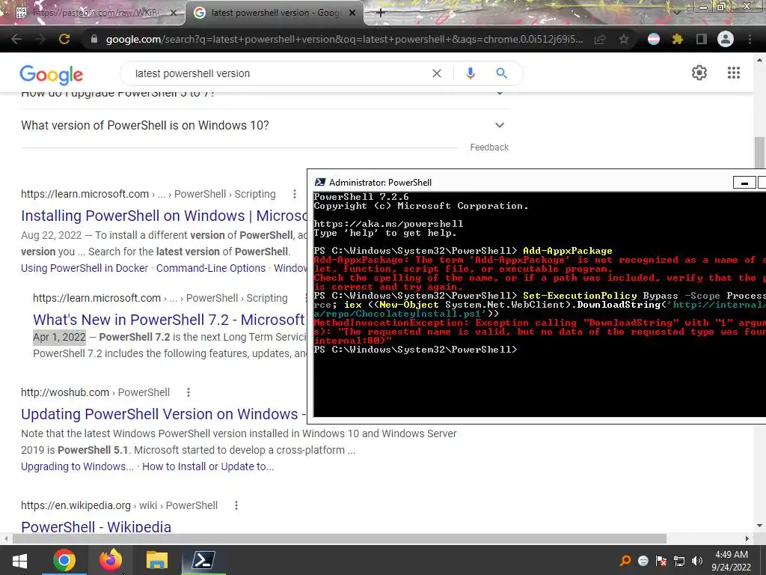Click the page horizontal scrollbar
The height and width of the screenshot is (575, 766).
[339, 538]
